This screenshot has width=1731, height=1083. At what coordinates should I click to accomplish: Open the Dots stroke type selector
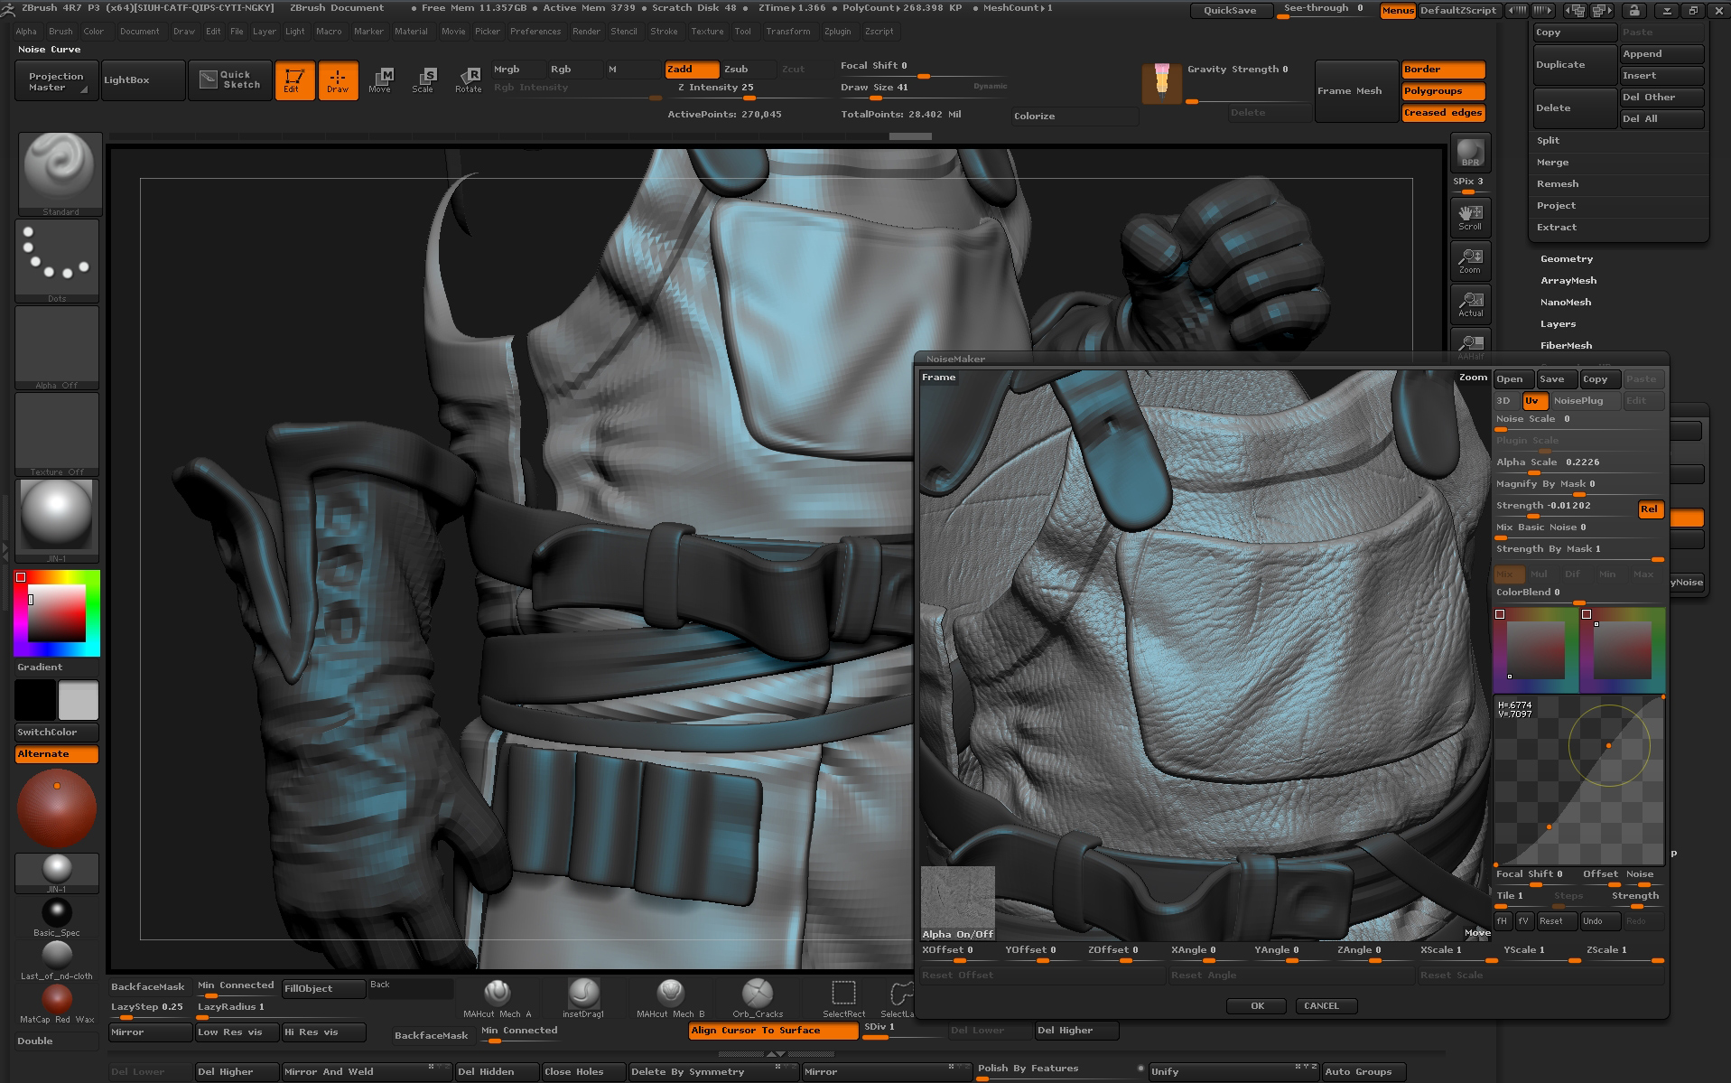57,260
